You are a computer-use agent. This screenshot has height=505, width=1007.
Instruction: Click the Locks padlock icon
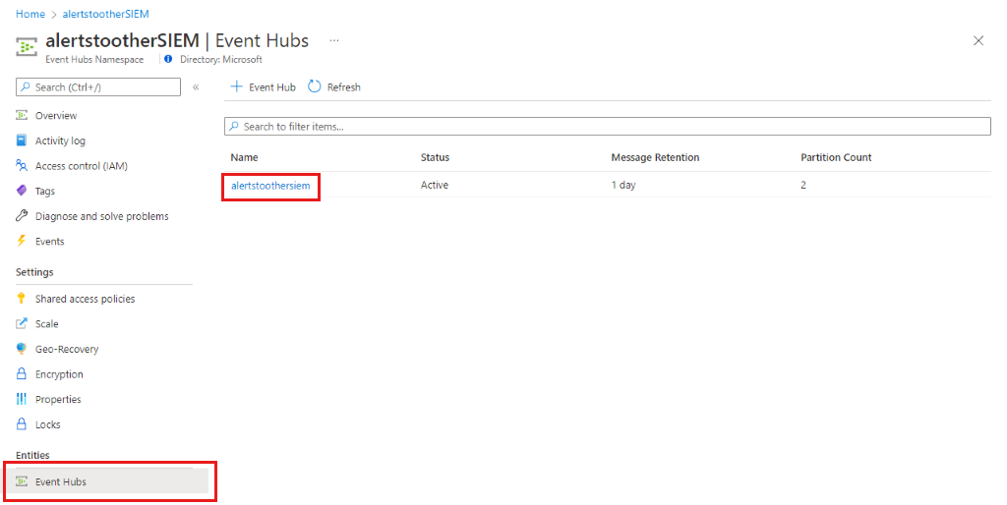(22, 423)
